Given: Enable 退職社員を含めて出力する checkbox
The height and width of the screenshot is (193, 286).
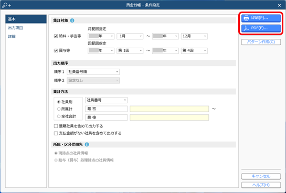Looking at the screenshot, I should pyautogui.click(x=56, y=126).
